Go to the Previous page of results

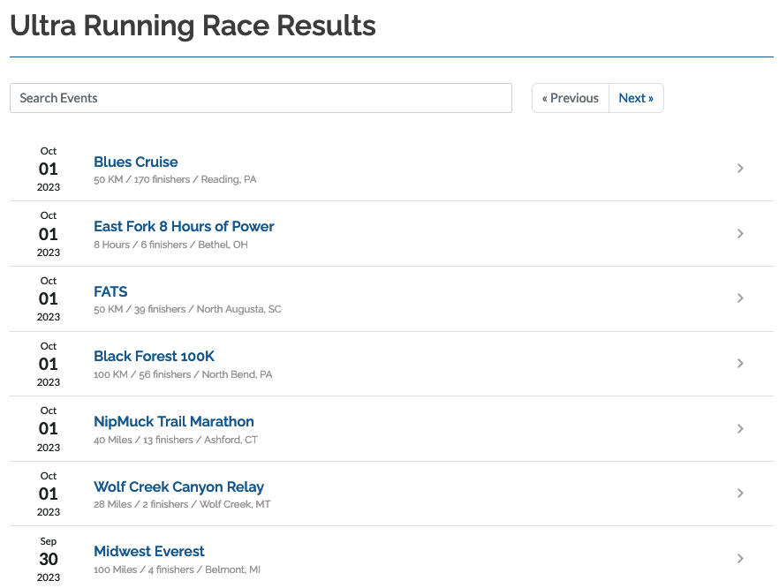coord(571,98)
